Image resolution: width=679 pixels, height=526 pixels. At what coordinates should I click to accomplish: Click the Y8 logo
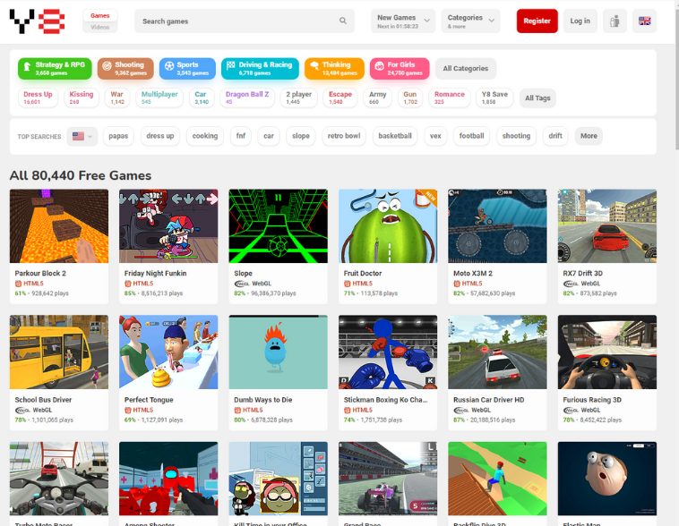38,21
